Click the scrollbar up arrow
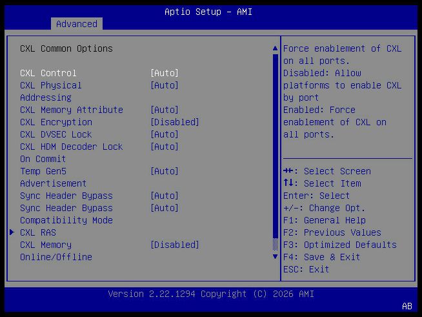422x317 pixels. coord(275,48)
